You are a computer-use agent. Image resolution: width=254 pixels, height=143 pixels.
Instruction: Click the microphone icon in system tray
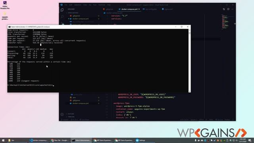(196, 140)
